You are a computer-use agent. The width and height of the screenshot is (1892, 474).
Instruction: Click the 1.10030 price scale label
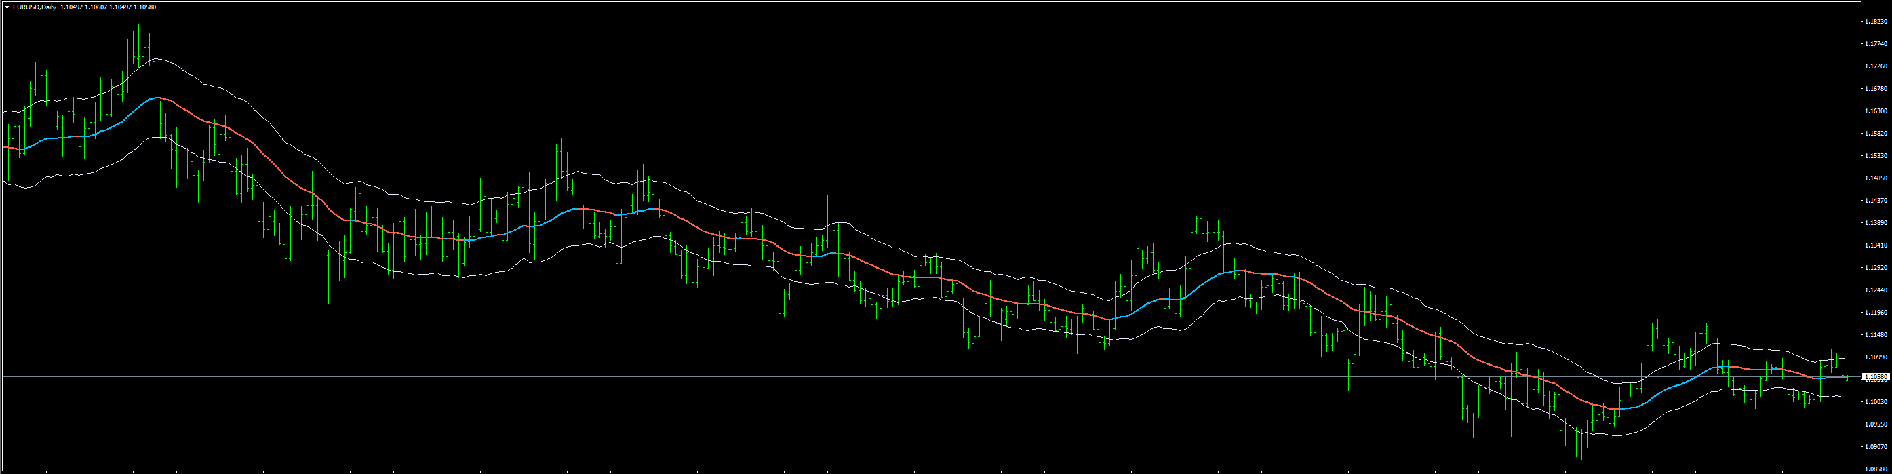click(1876, 402)
